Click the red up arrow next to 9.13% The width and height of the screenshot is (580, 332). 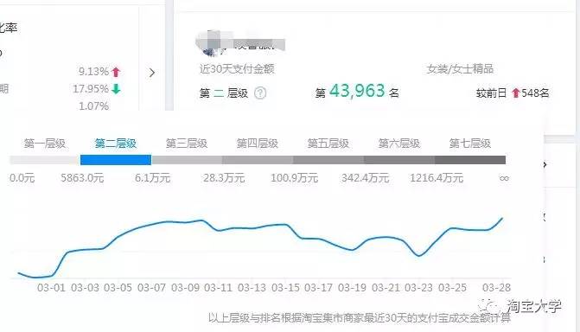(116, 72)
